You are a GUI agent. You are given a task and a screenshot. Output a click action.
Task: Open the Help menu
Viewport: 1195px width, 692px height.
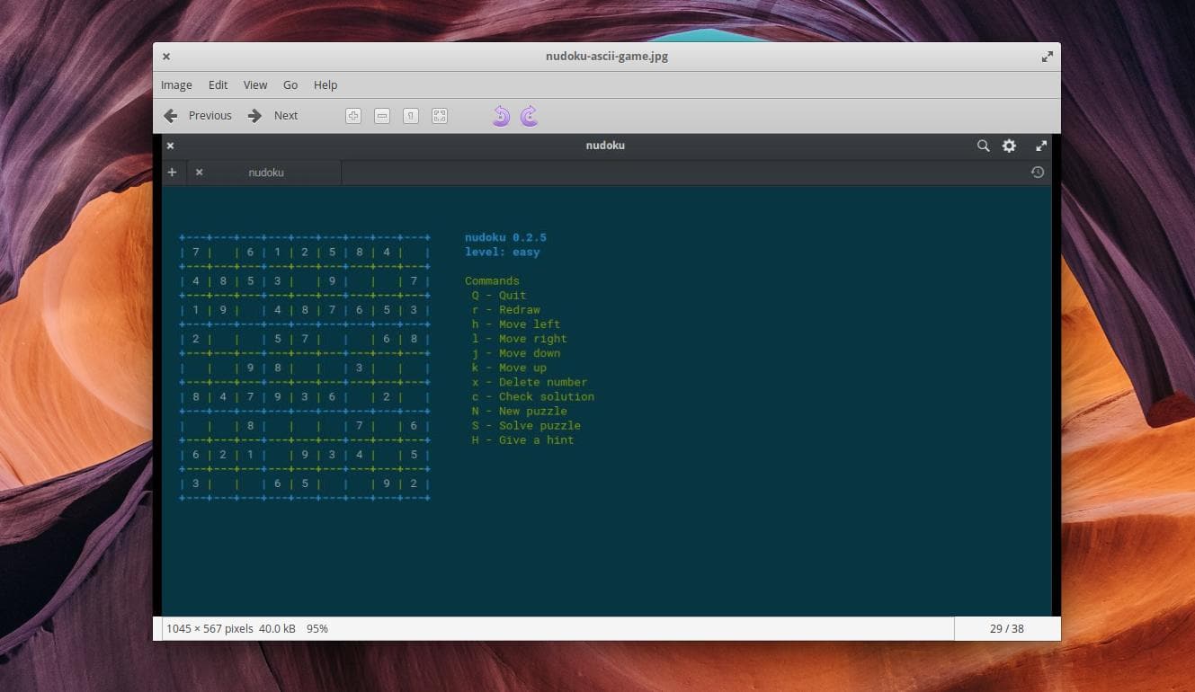[x=326, y=85]
